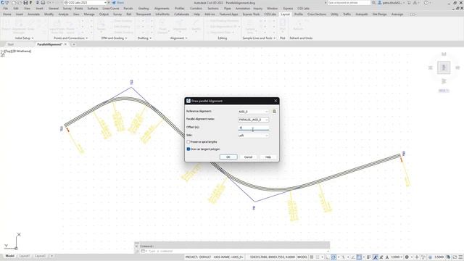Open Reference Alignment dropdown
The height and width of the screenshot is (261, 464).
253,112
